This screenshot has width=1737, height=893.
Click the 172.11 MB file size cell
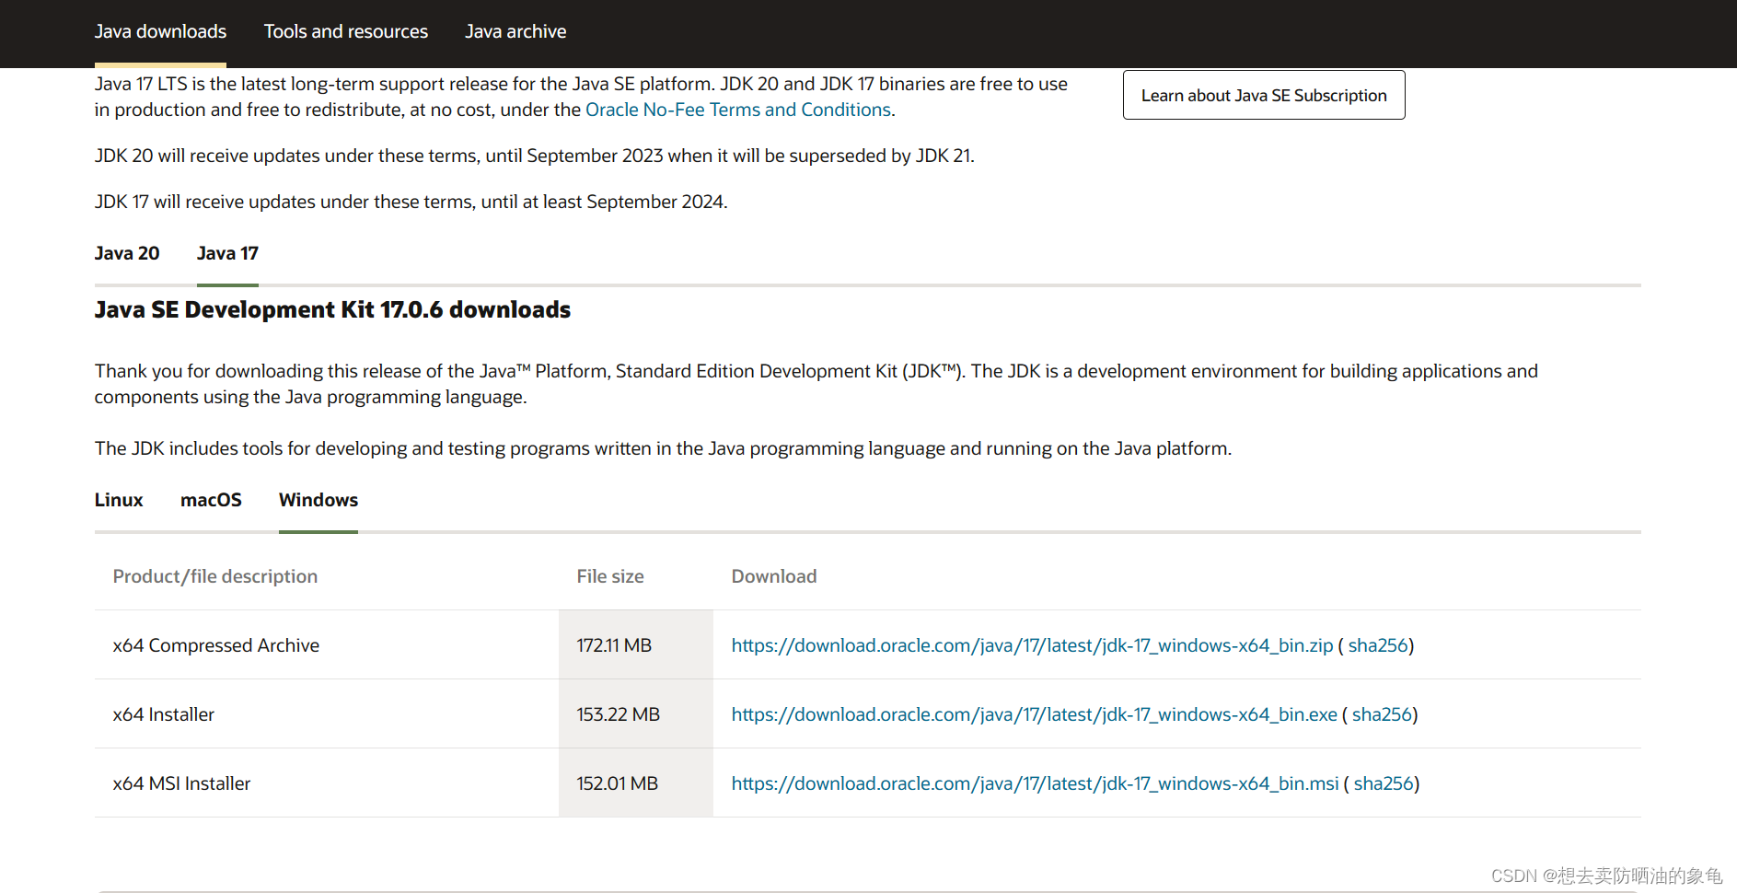click(636, 645)
